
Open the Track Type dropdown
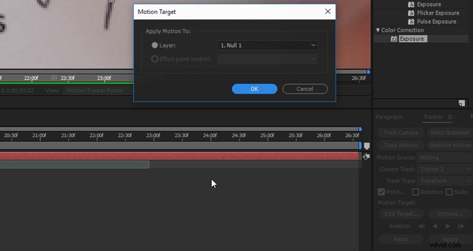click(x=444, y=181)
